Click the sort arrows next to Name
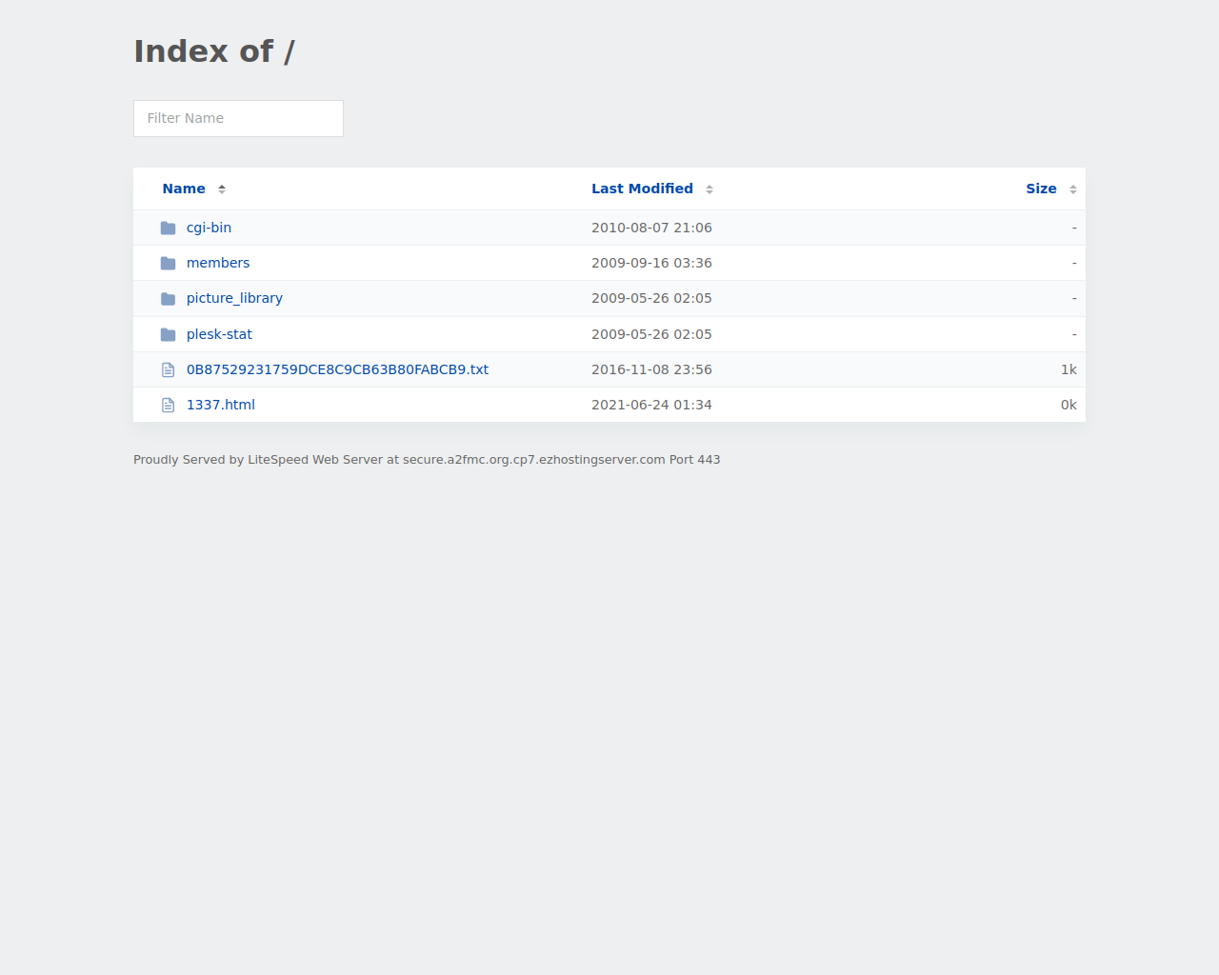Viewport: 1219px width, 975px height. pyautogui.click(x=222, y=189)
